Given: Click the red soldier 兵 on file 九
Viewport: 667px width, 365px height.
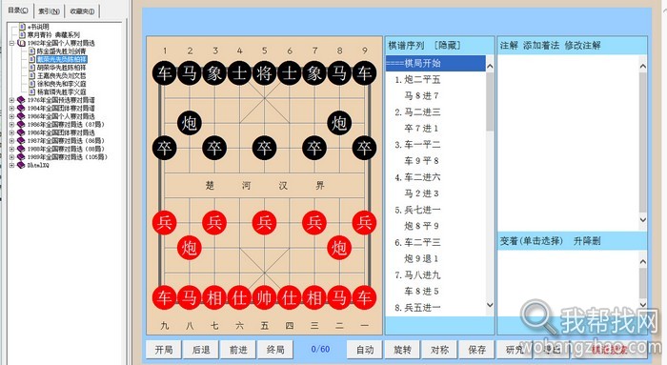Looking at the screenshot, I should click(x=164, y=222).
